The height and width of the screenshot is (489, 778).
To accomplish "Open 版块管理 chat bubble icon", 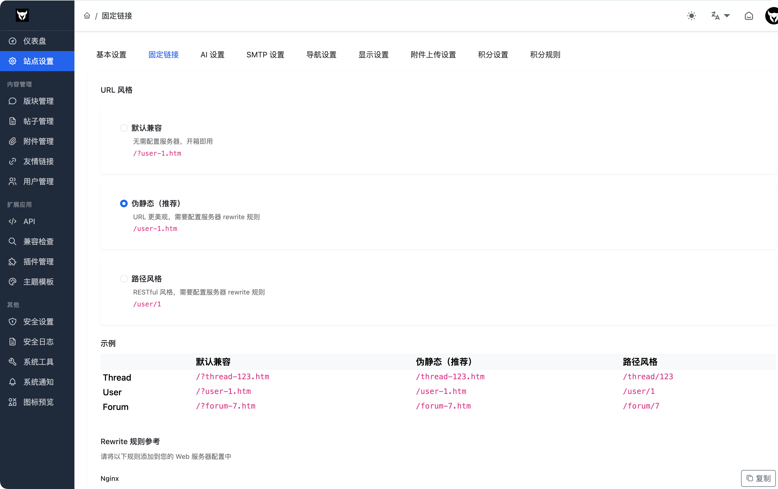I will click(12, 101).
